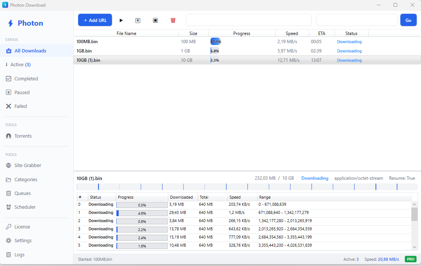This screenshot has width=421, height=266.
Task: Open Site Grabber tool
Action: 36,166
